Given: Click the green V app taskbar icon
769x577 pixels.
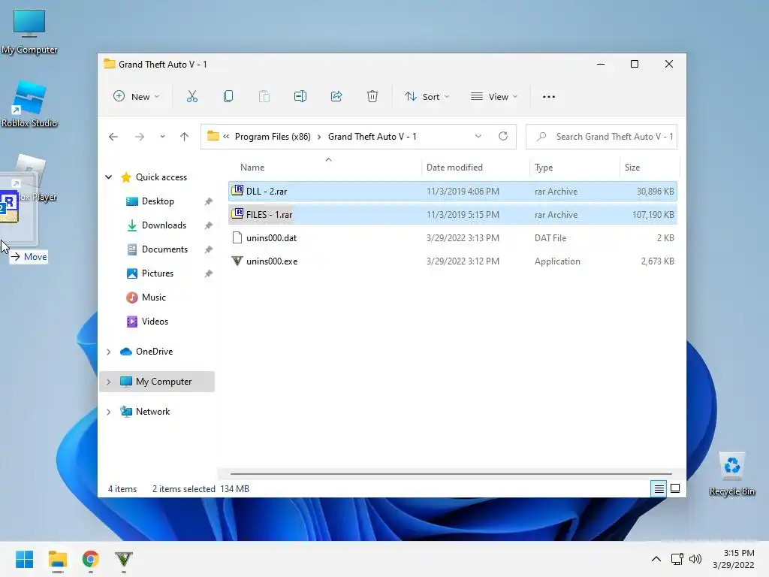Looking at the screenshot, I should coord(124,559).
